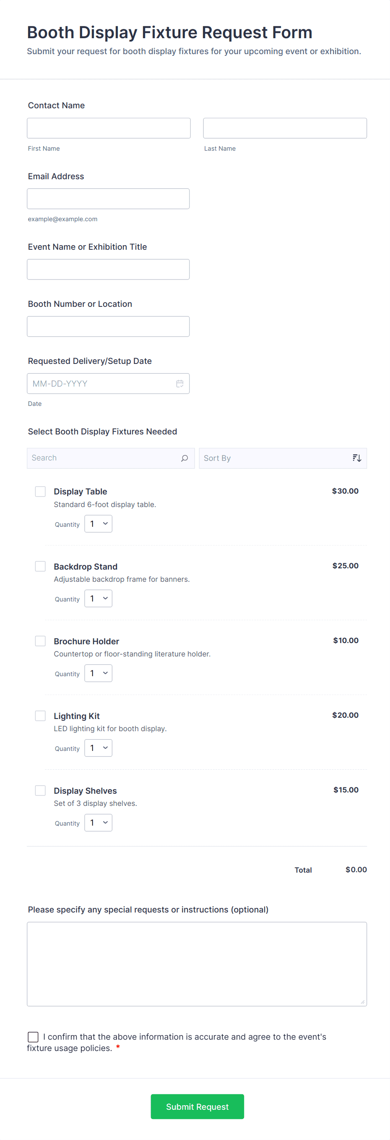
Task: Click the fixtures Search field
Action: (104, 458)
